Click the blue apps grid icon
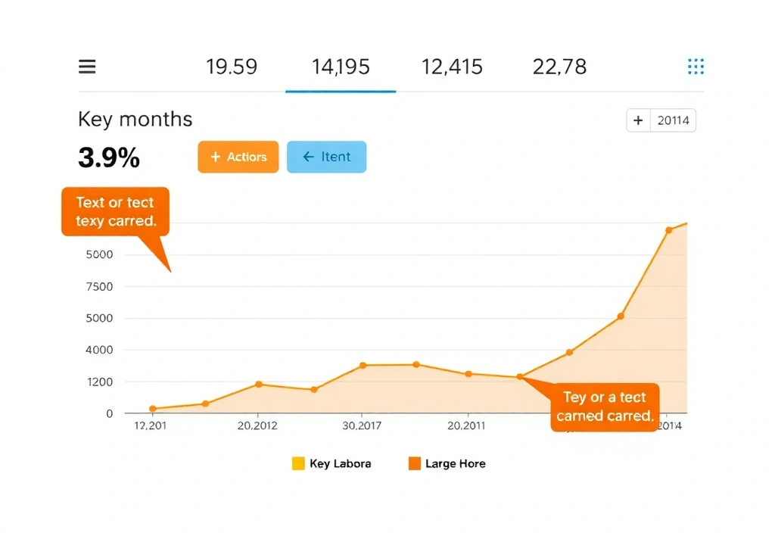This screenshot has width=775, height=533. point(696,67)
